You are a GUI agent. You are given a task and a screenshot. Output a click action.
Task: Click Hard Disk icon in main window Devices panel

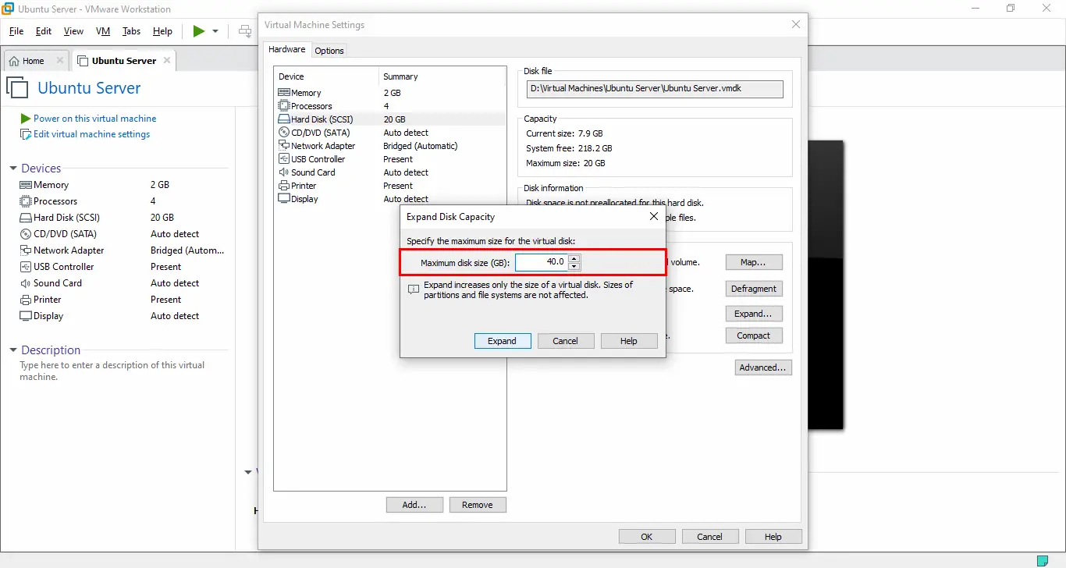click(26, 218)
